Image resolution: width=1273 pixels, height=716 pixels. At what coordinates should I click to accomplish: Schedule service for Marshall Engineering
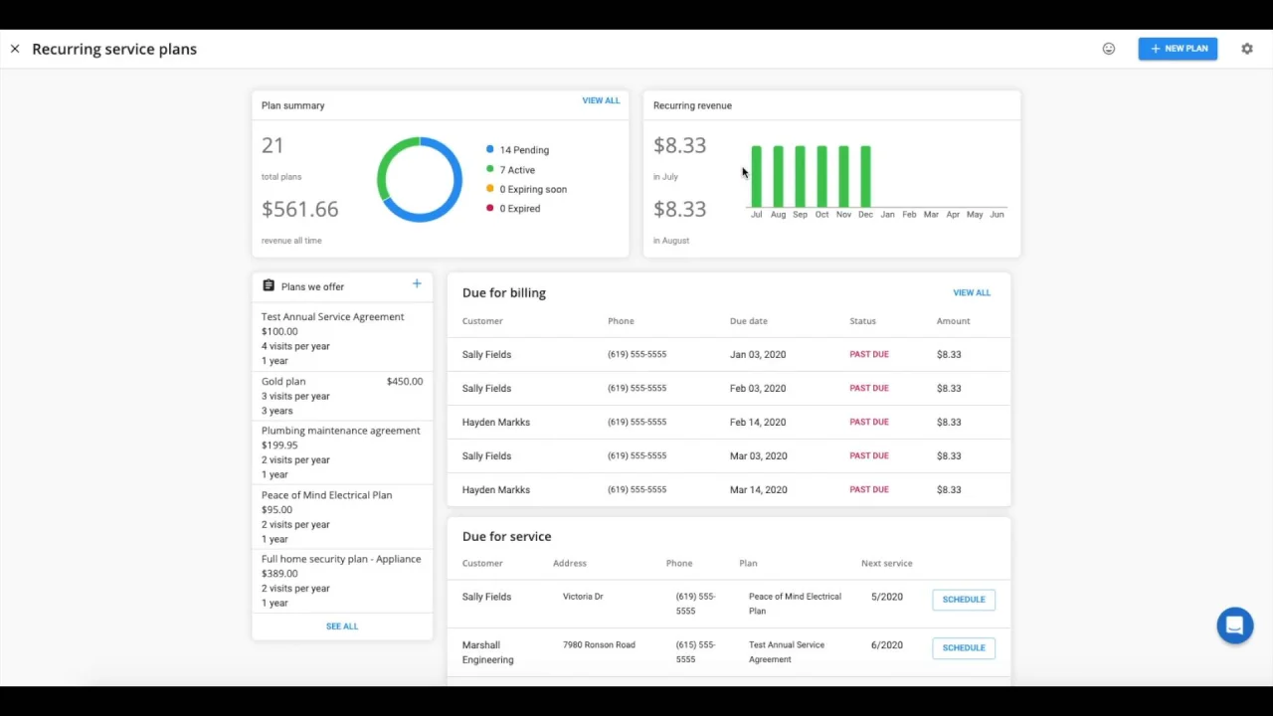coord(964,647)
